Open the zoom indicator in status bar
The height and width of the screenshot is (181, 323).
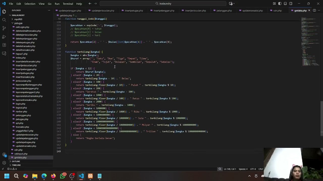pyautogui.click(x=220, y=169)
